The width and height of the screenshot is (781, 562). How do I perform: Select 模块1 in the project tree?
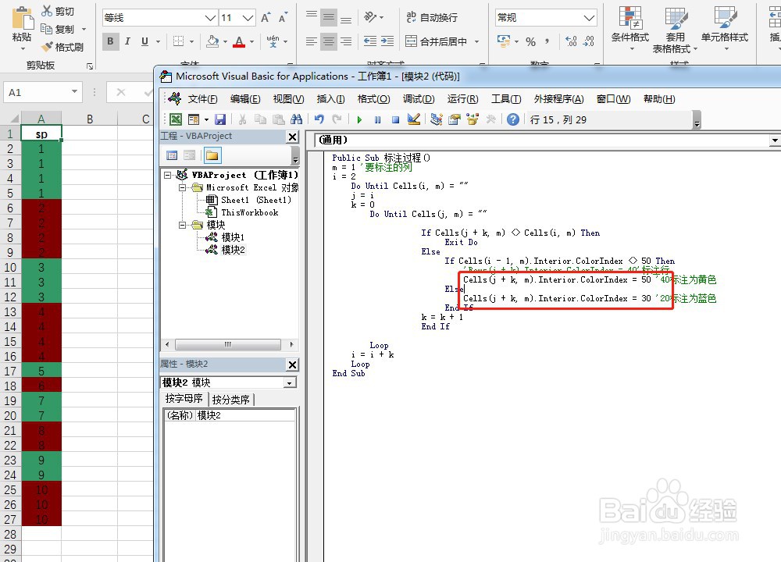coord(233,237)
